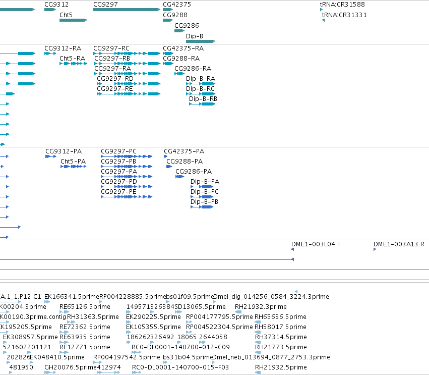Open transcript CG9297-RC label
The height and width of the screenshot is (375, 429).
click(x=111, y=48)
